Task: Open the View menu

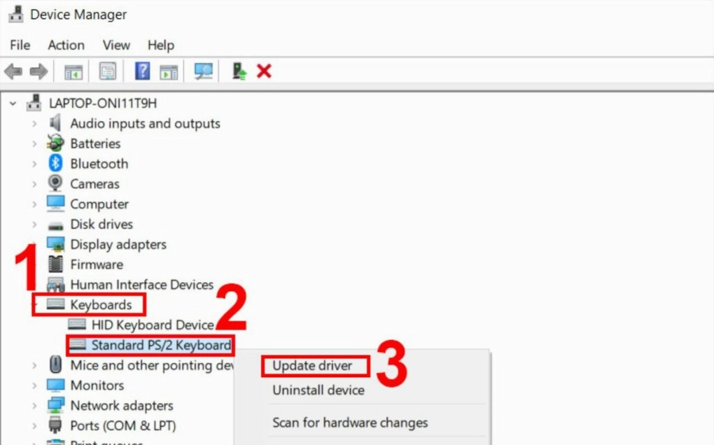Action: [x=115, y=45]
